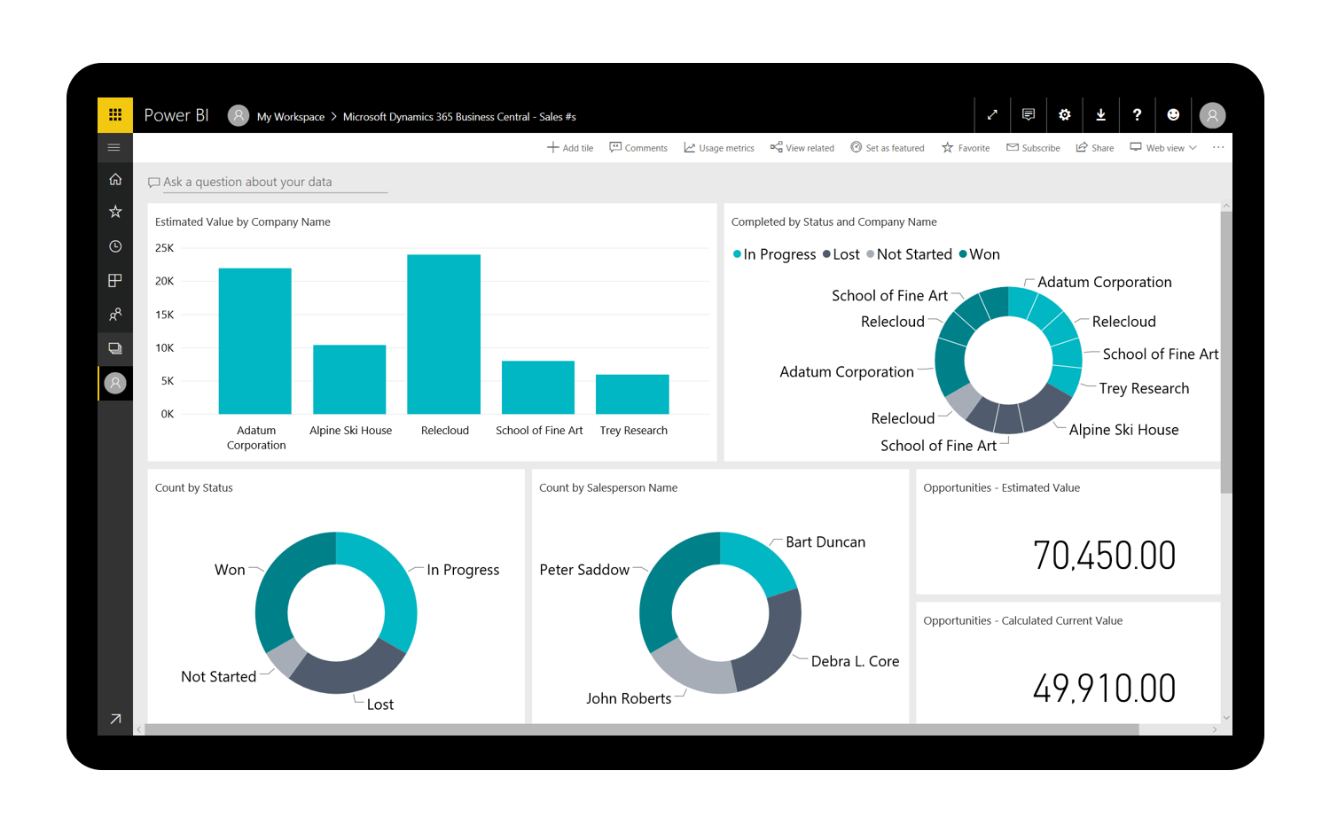1330x833 pixels.
Task: Open Comments from the dashboard toolbar
Action: (638, 147)
